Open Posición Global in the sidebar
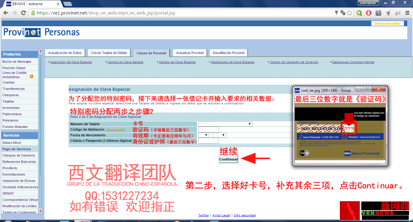The height and width of the screenshot is (222, 413). (x=20, y=68)
